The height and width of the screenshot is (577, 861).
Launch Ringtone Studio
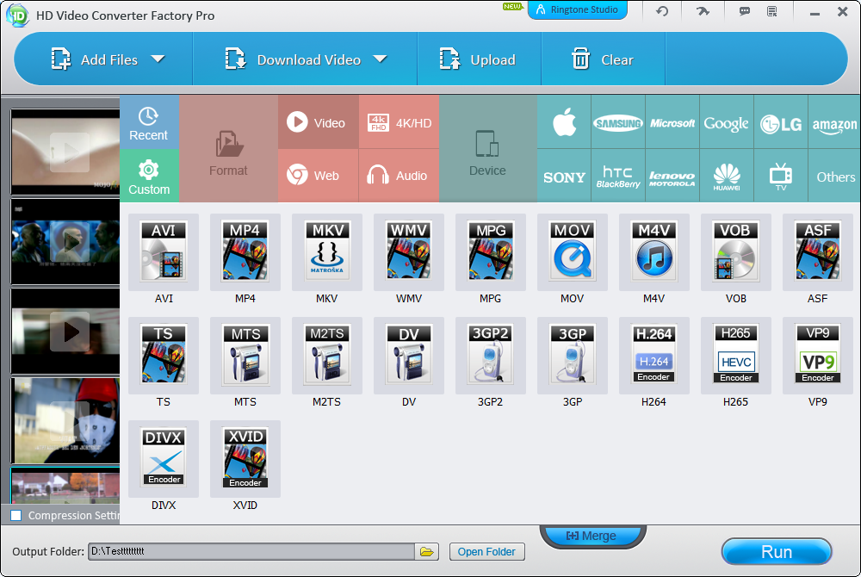[x=577, y=9]
